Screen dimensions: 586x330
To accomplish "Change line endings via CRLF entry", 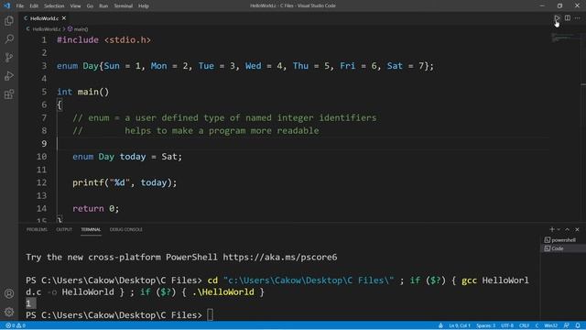I will [524, 325].
